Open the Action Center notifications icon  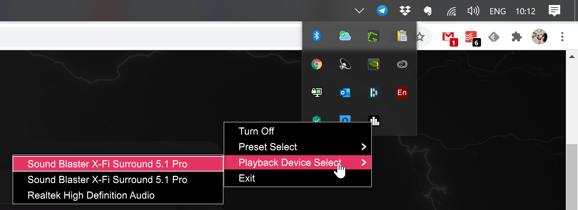(x=554, y=11)
